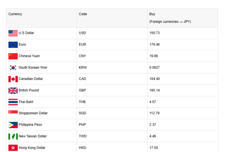Select the Buy column header
225x152 pixels.
click(152, 14)
